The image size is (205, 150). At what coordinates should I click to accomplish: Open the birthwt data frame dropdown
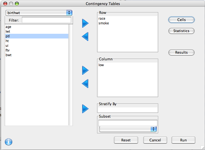[39, 13]
